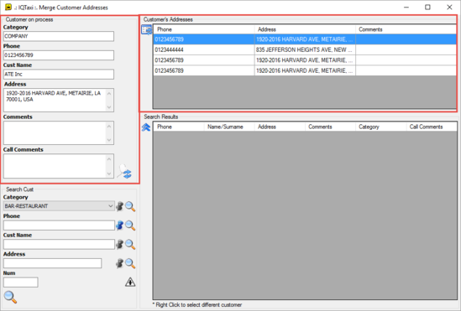Click the large magnifier search icon below Num
The height and width of the screenshot is (311, 461).
pyautogui.click(x=10, y=298)
